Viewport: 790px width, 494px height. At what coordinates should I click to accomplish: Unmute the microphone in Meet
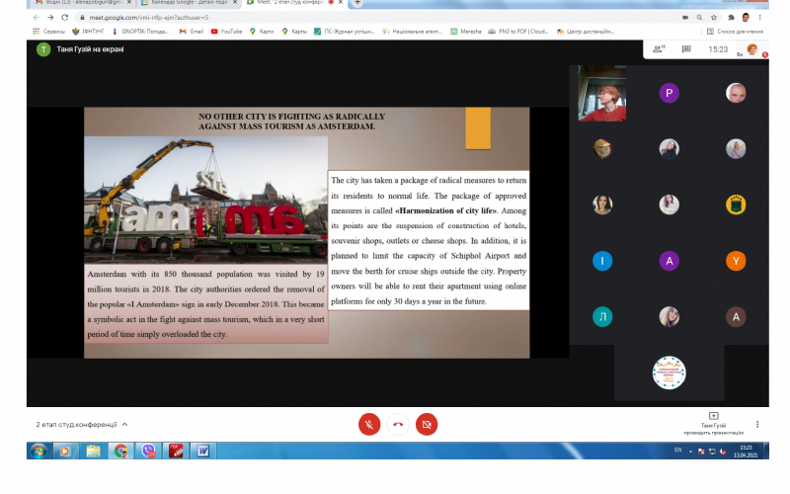(369, 425)
